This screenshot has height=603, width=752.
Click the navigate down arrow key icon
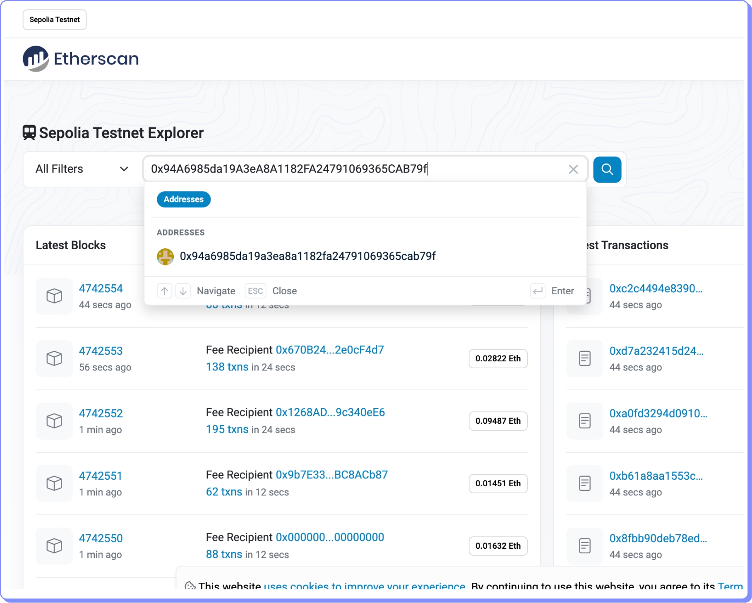point(183,291)
